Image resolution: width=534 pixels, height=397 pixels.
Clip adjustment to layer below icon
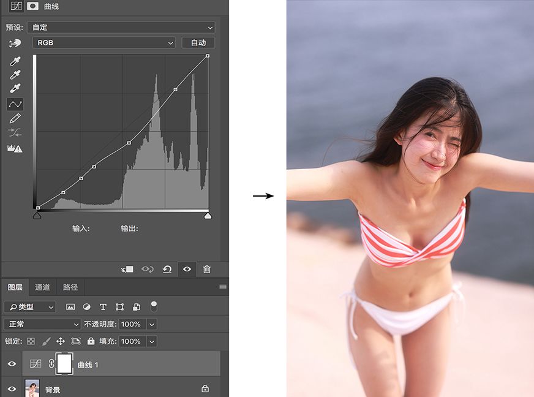(127, 269)
